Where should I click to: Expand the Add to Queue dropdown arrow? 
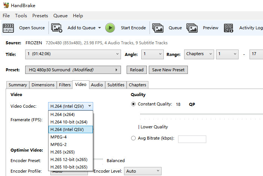[x=100, y=28]
